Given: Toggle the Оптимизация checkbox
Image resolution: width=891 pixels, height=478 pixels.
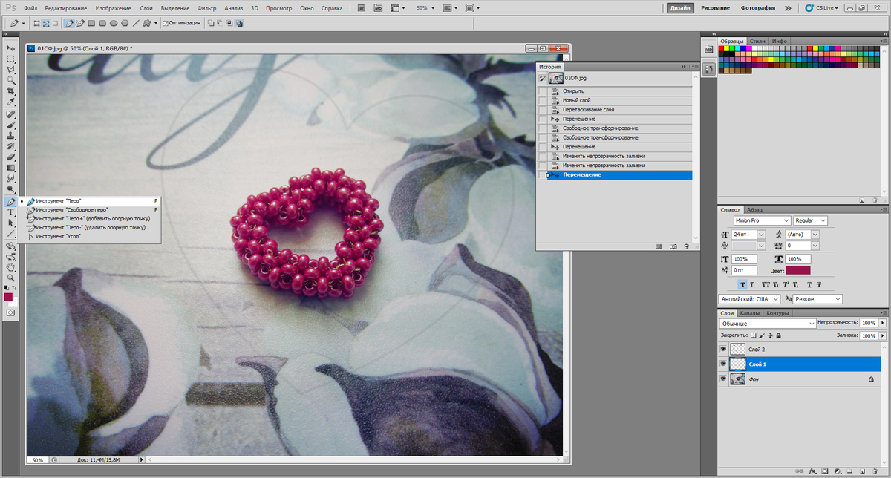Looking at the screenshot, I should pyautogui.click(x=165, y=23).
